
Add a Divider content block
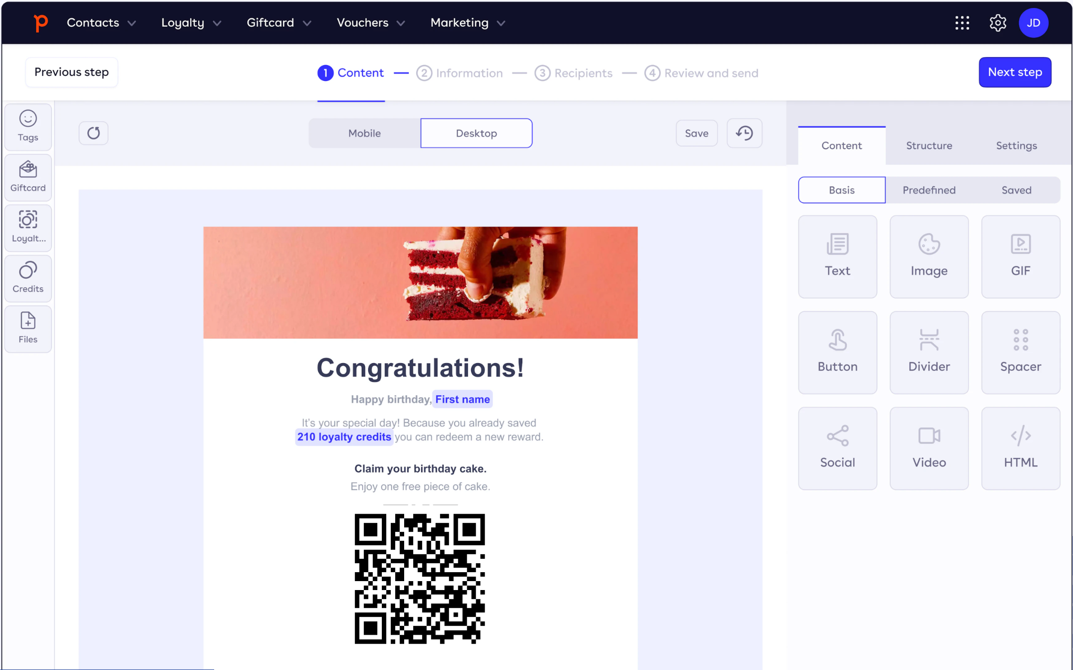click(x=929, y=352)
